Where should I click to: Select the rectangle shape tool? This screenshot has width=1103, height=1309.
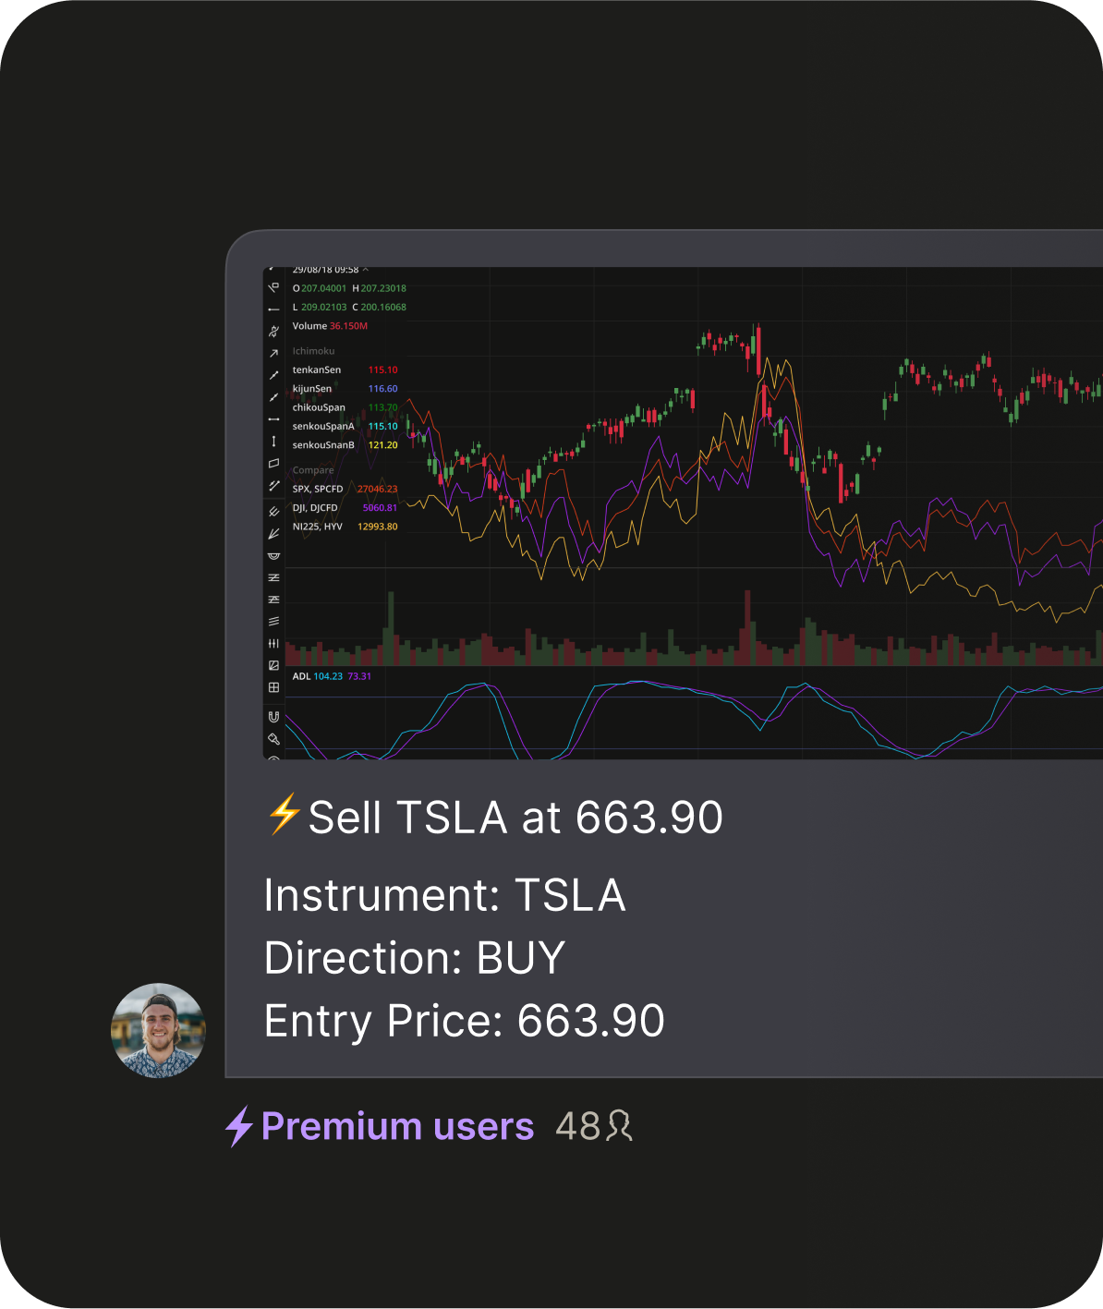273,464
